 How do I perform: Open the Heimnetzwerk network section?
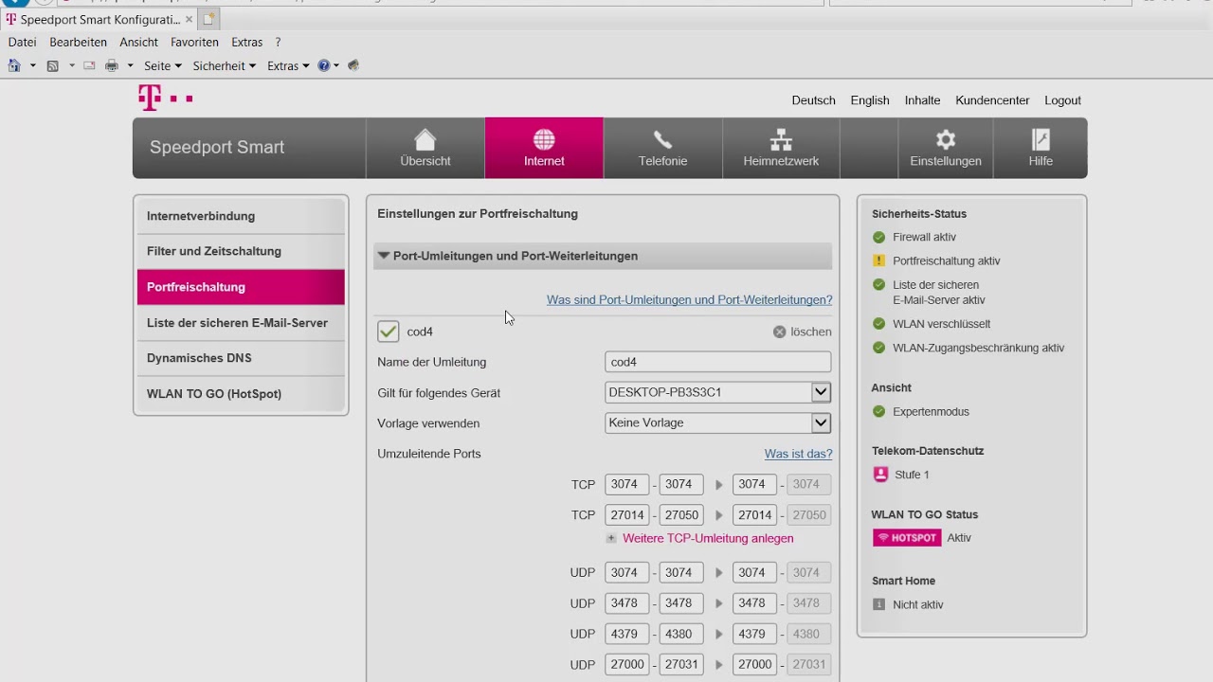tap(781, 148)
